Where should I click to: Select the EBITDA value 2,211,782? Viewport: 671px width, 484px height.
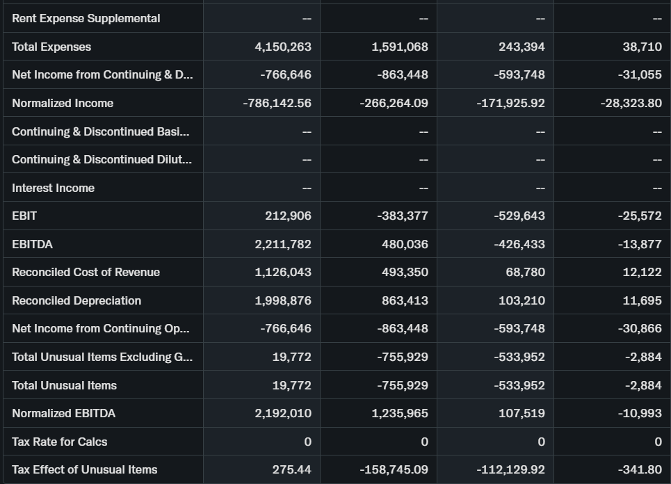283,244
